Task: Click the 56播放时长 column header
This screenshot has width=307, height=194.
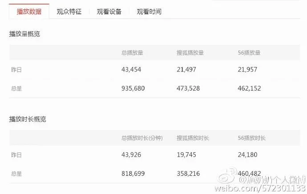Action: 251,138
